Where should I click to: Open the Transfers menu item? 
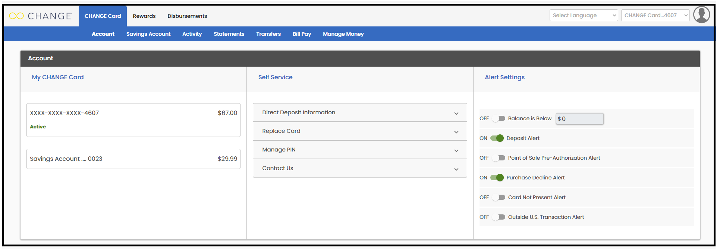tap(268, 34)
